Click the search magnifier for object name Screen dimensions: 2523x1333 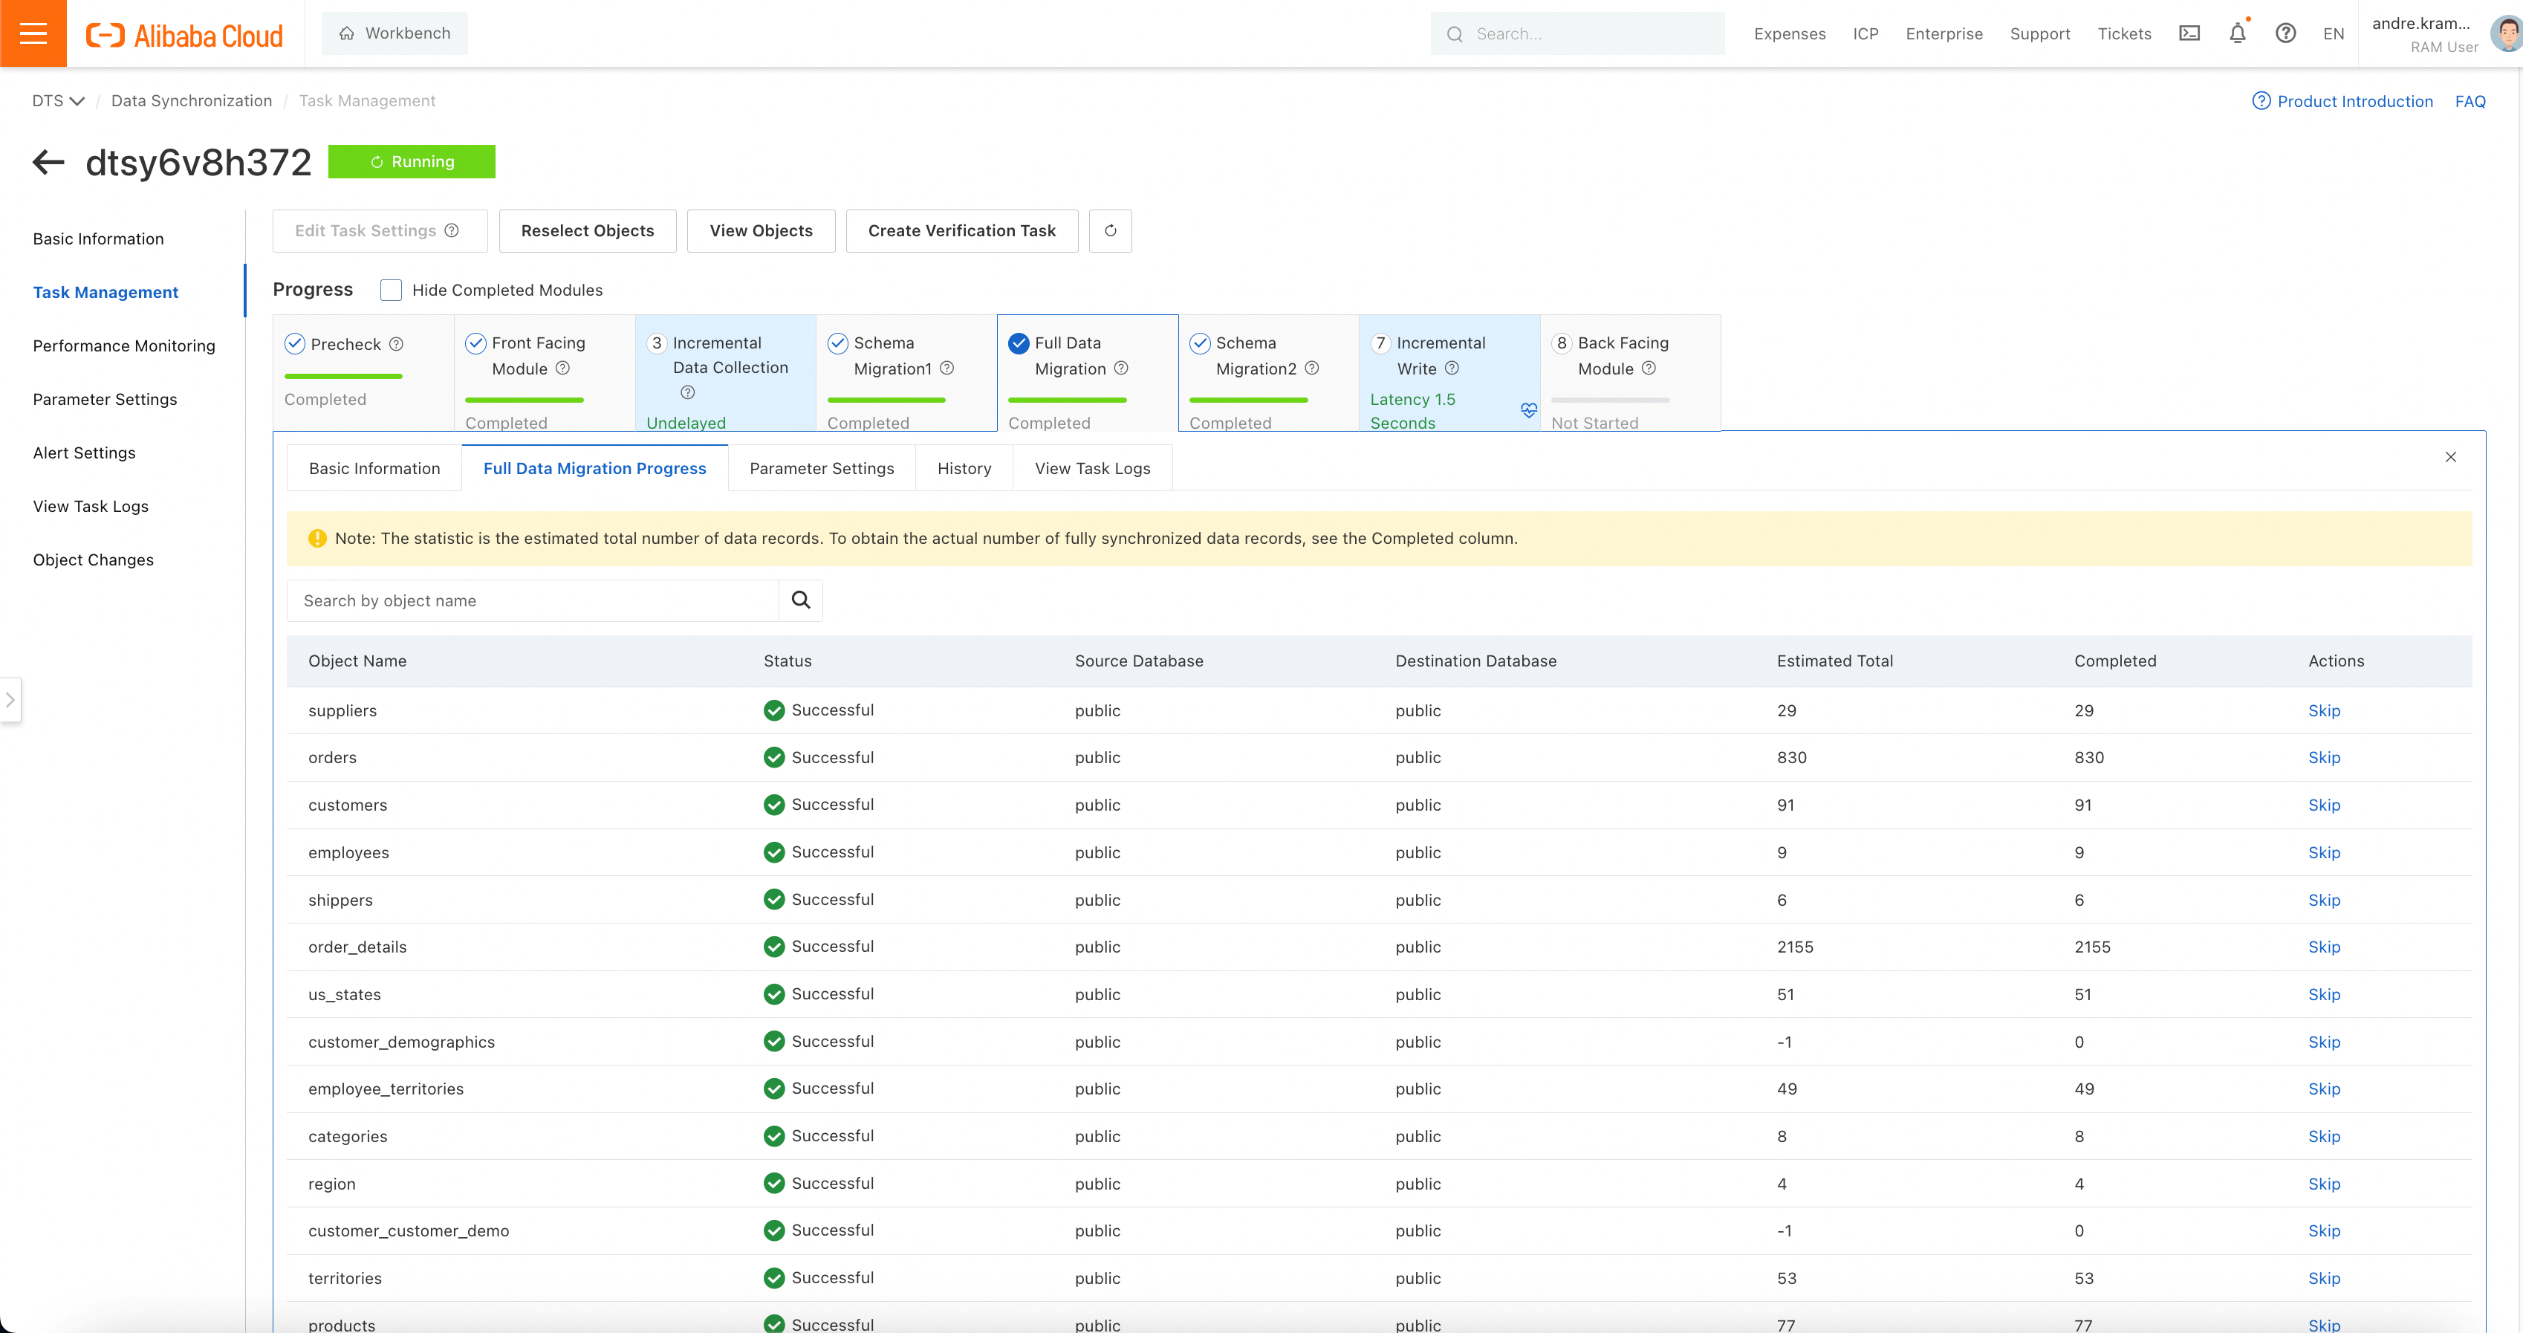point(800,600)
